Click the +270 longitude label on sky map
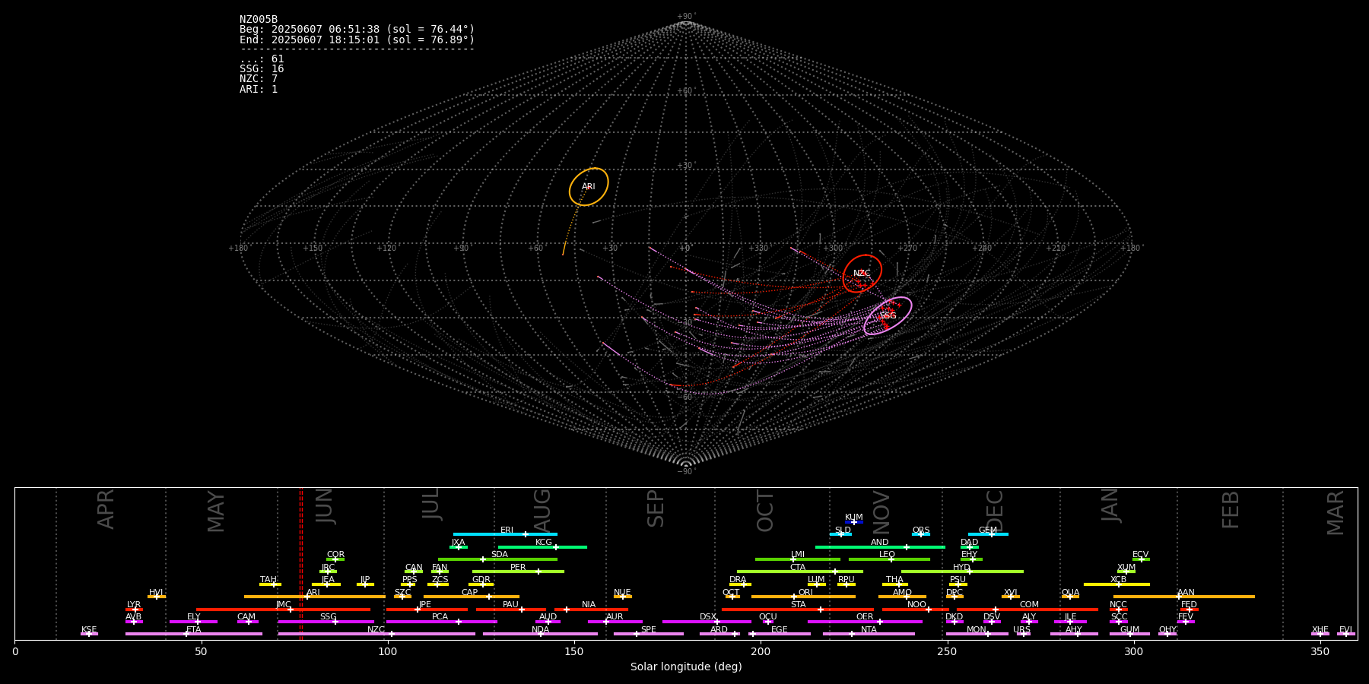The height and width of the screenshot is (684, 1369). pos(907,249)
